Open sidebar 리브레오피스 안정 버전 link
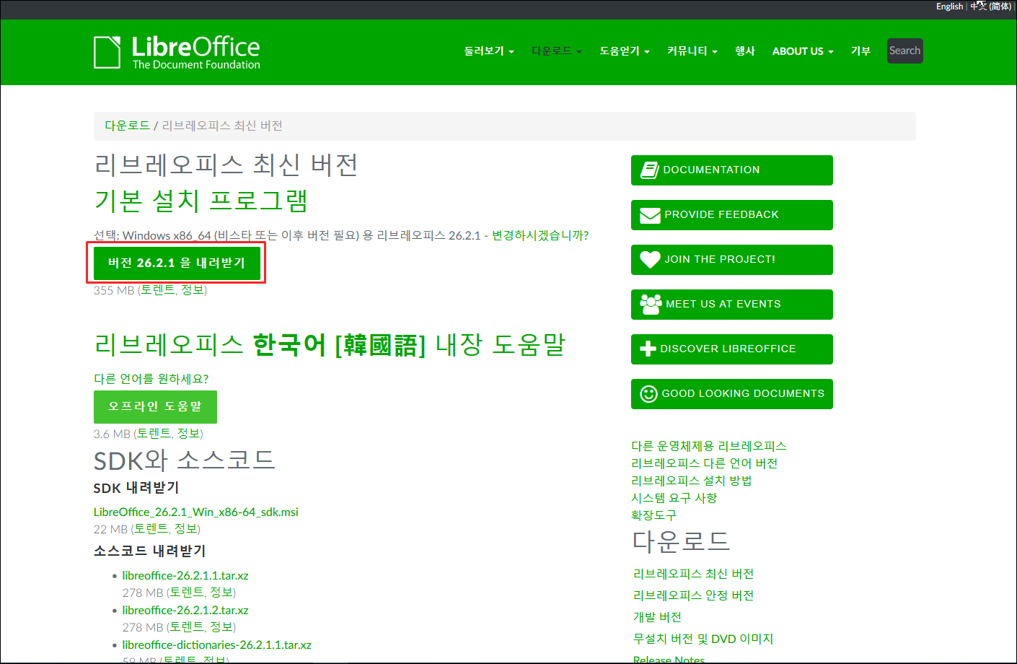Image resolution: width=1017 pixels, height=664 pixels. [x=693, y=595]
